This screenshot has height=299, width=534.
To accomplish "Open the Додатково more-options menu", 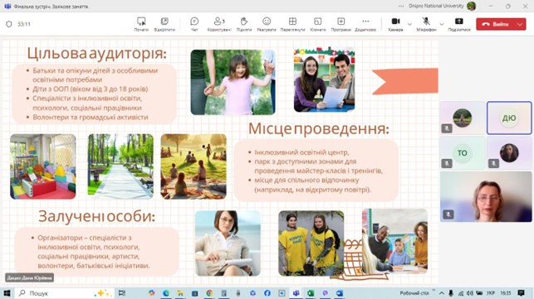I will [x=365, y=24].
